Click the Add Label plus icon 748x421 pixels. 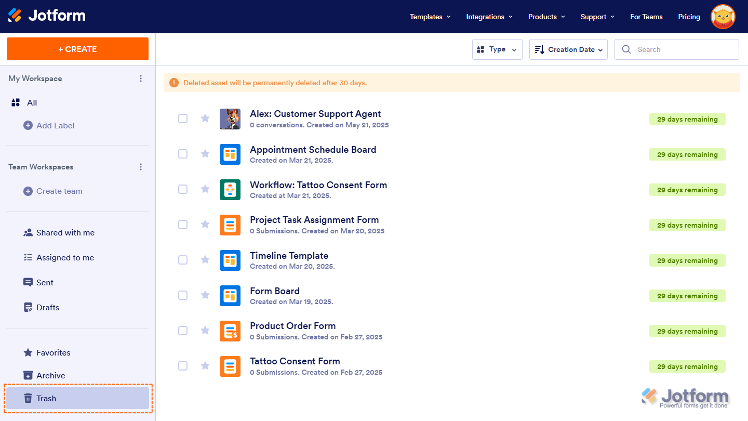tap(28, 125)
